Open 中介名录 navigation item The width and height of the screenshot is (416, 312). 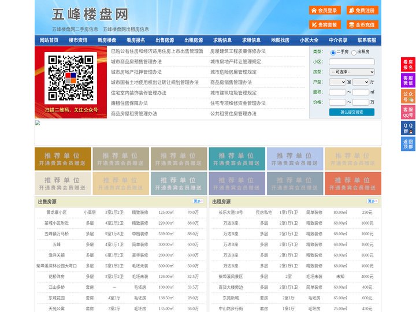338,40
